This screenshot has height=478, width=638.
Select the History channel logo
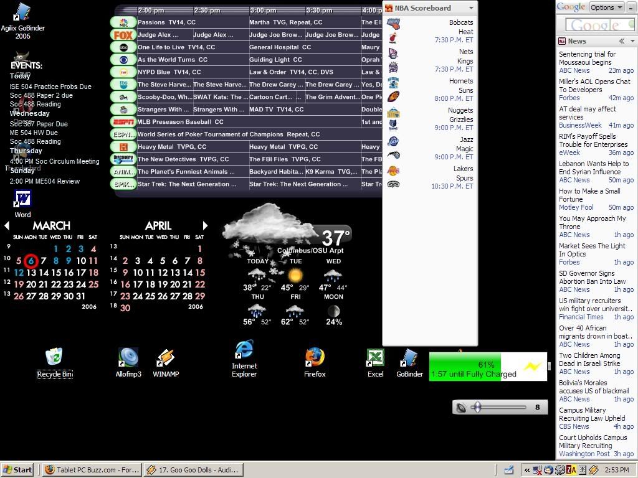[x=123, y=147]
